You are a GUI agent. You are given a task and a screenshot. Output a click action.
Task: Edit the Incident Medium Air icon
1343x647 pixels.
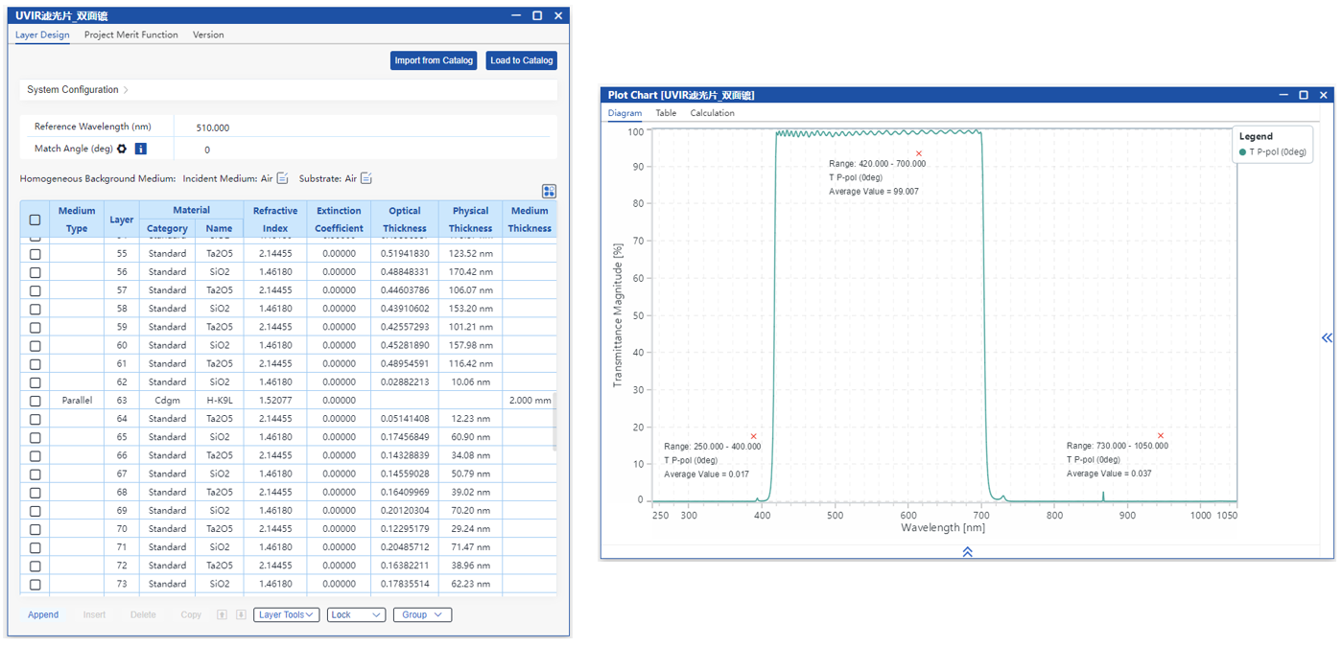coord(282,178)
